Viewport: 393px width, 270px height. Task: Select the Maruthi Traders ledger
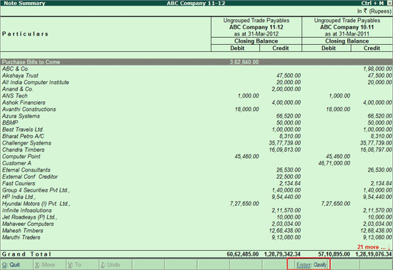click(x=21, y=237)
